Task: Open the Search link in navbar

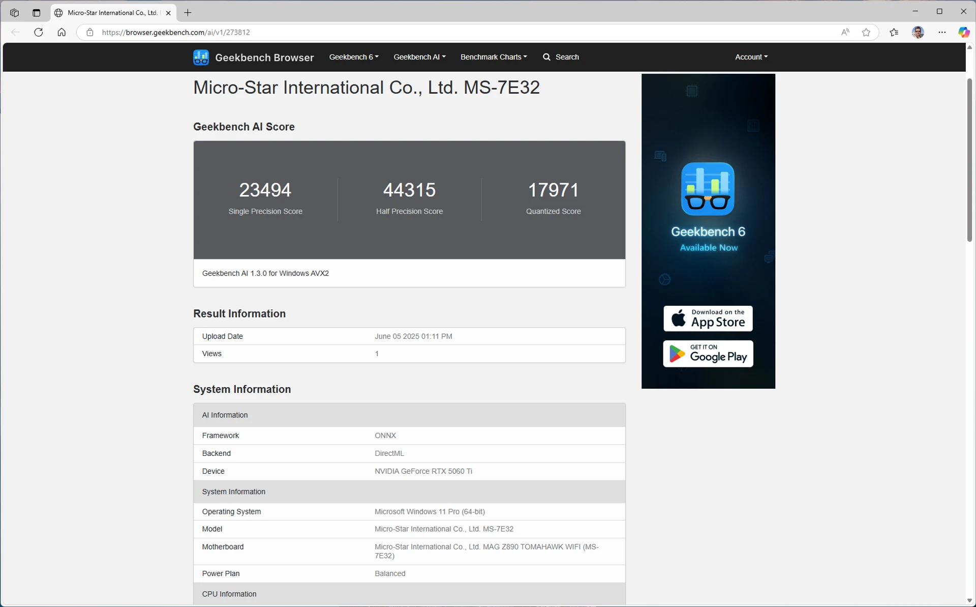Action: (x=561, y=57)
